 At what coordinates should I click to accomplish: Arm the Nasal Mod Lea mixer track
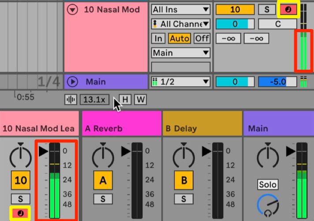coord(20,213)
